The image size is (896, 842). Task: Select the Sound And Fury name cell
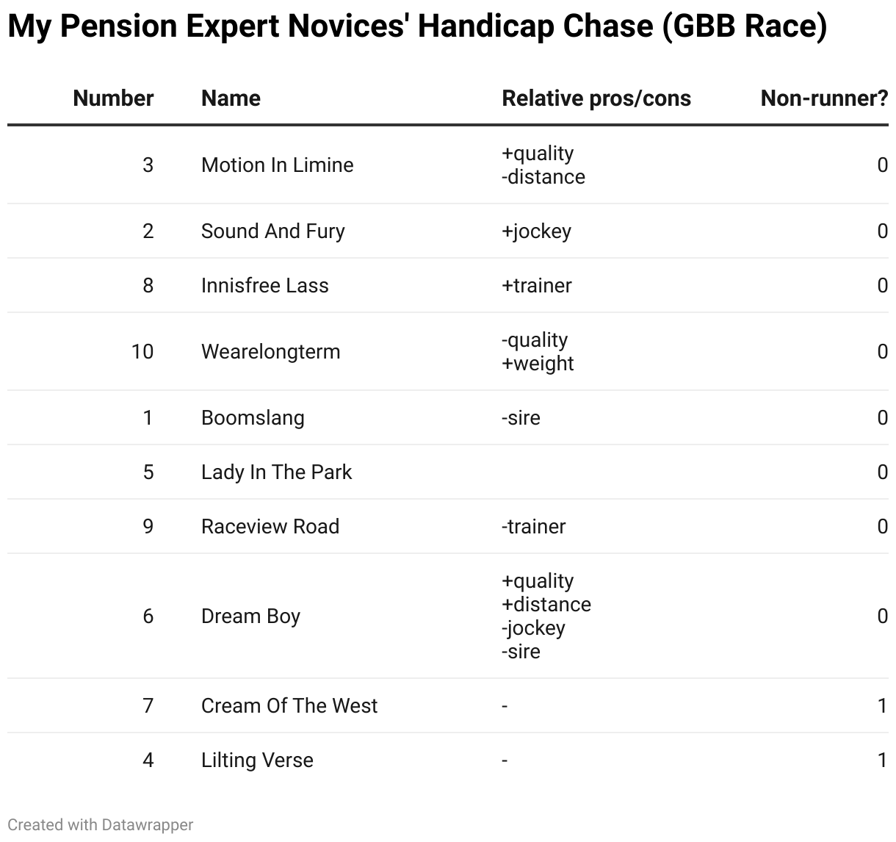pos(272,231)
